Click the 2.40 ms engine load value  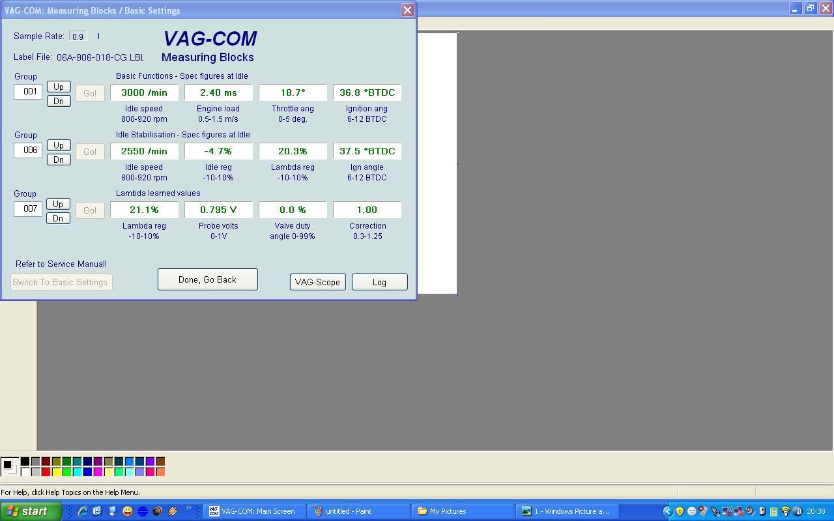[x=218, y=92]
